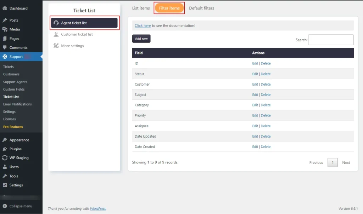Switch to the List items tab

click(141, 8)
